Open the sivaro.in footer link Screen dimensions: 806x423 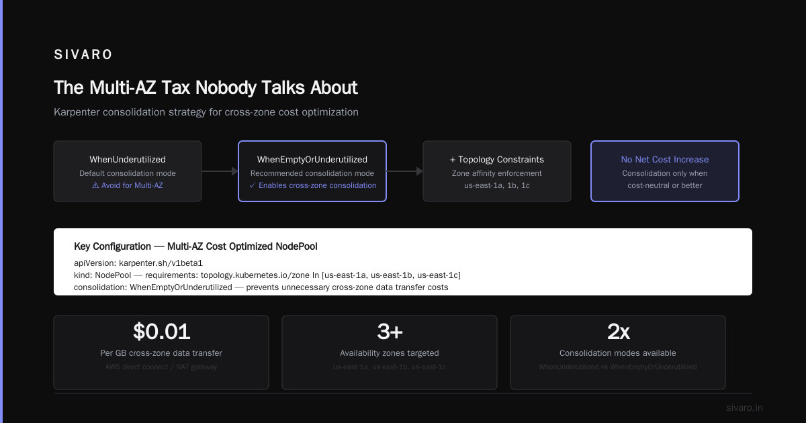pos(745,408)
